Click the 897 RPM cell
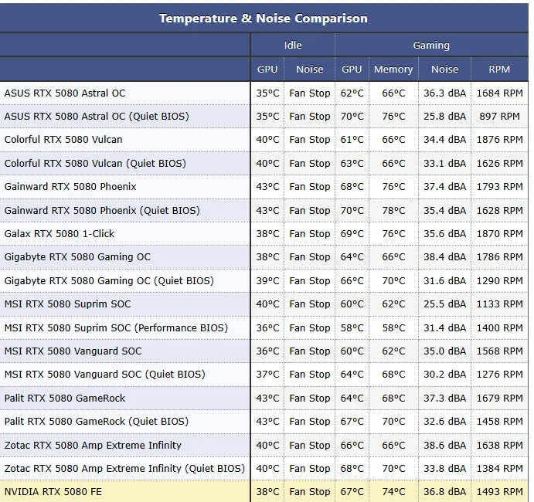 499,117
